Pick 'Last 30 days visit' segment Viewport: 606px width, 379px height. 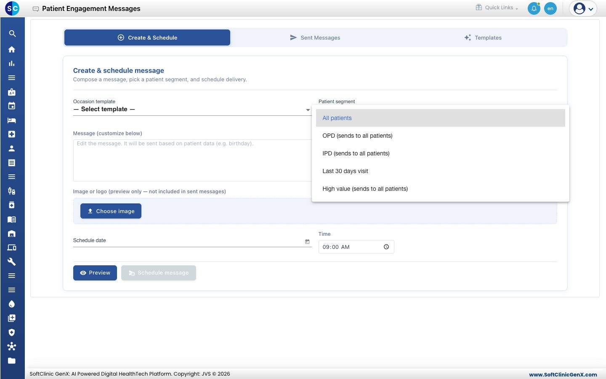tap(441, 171)
